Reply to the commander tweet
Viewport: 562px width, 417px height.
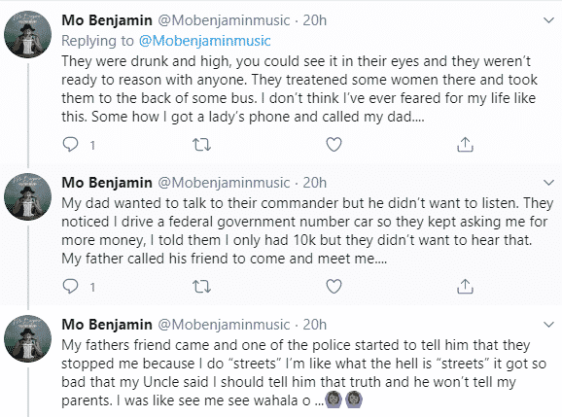[x=70, y=286]
